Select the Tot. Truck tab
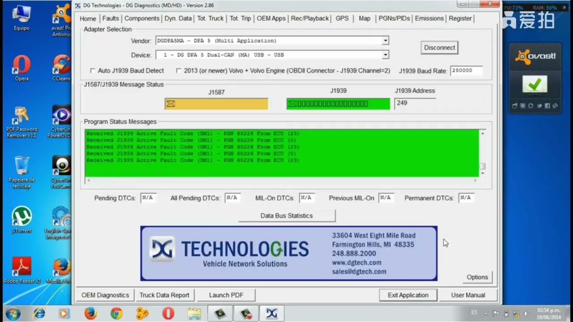The image size is (573, 322). (210, 18)
